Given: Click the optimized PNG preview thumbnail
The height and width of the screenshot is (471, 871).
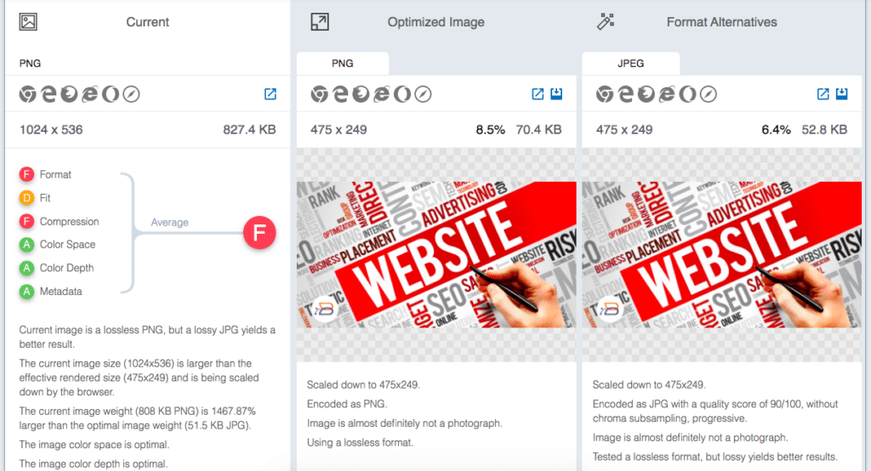Looking at the screenshot, I should (x=436, y=254).
